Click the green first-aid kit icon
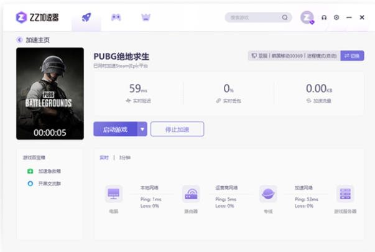 (30, 171)
